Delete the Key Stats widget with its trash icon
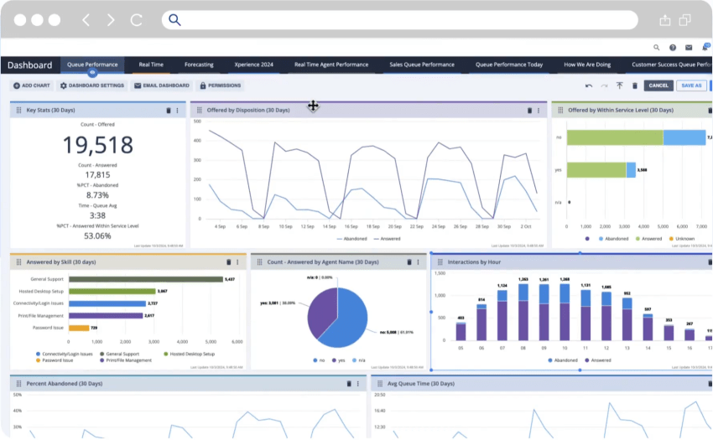The width and height of the screenshot is (713, 440). click(168, 110)
